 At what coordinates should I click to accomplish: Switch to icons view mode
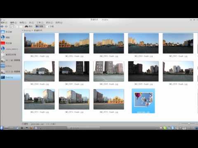[12, 26]
